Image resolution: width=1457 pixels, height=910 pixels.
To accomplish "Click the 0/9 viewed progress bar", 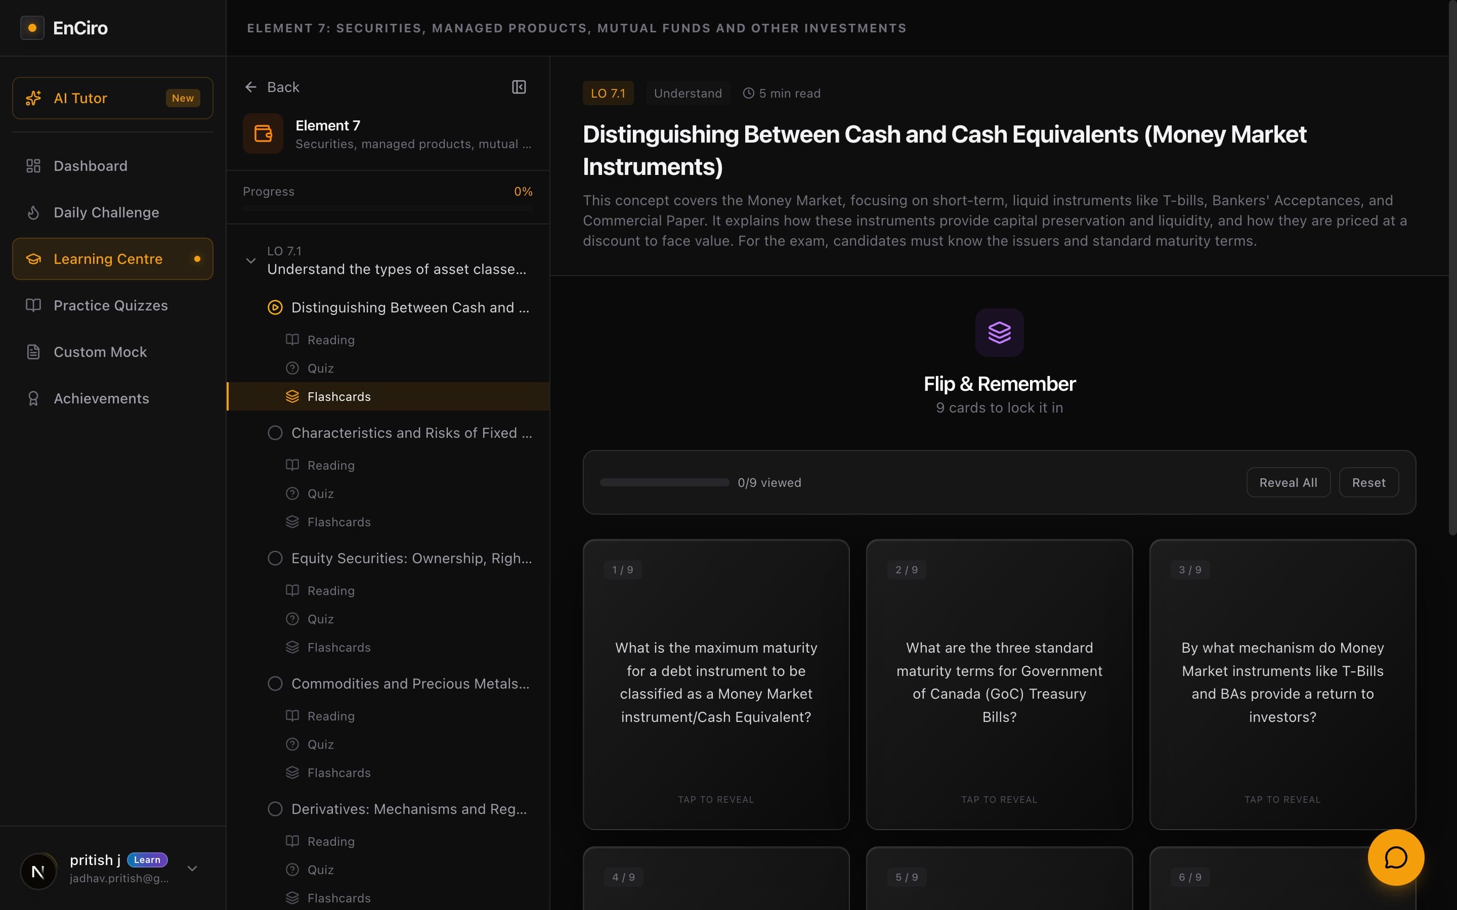I will pos(664,483).
